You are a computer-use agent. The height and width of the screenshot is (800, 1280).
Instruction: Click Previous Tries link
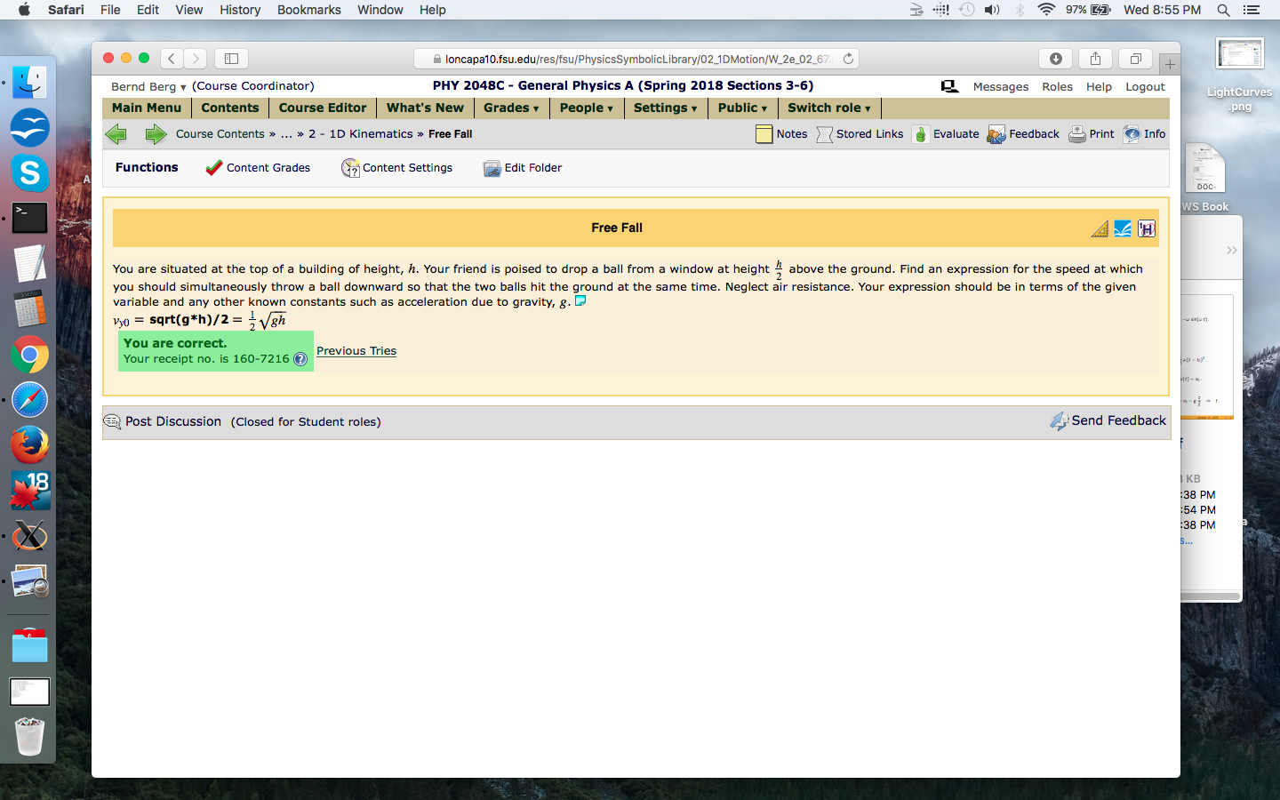coord(356,351)
